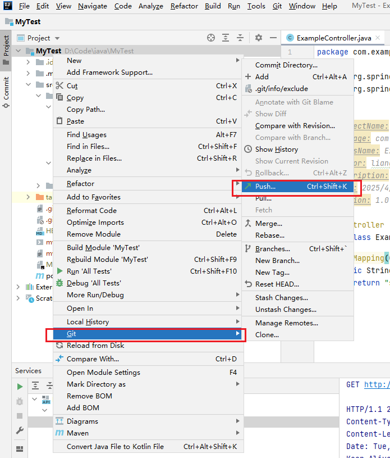
Task: Select Compare With... menu item
Action: (x=149, y=359)
